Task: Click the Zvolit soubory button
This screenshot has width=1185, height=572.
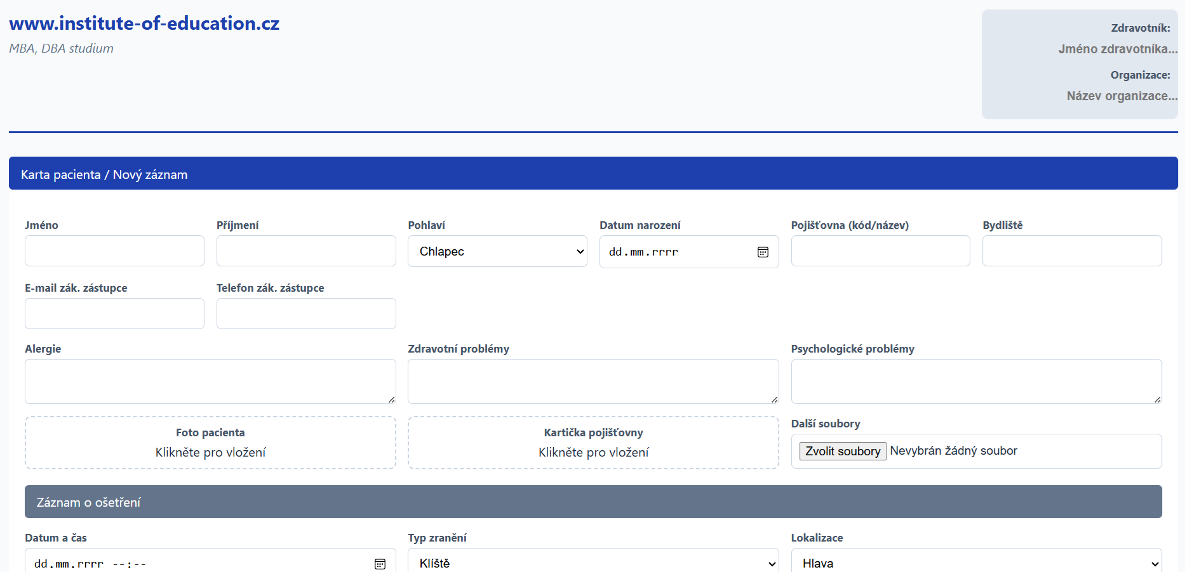Action: [x=842, y=451]
